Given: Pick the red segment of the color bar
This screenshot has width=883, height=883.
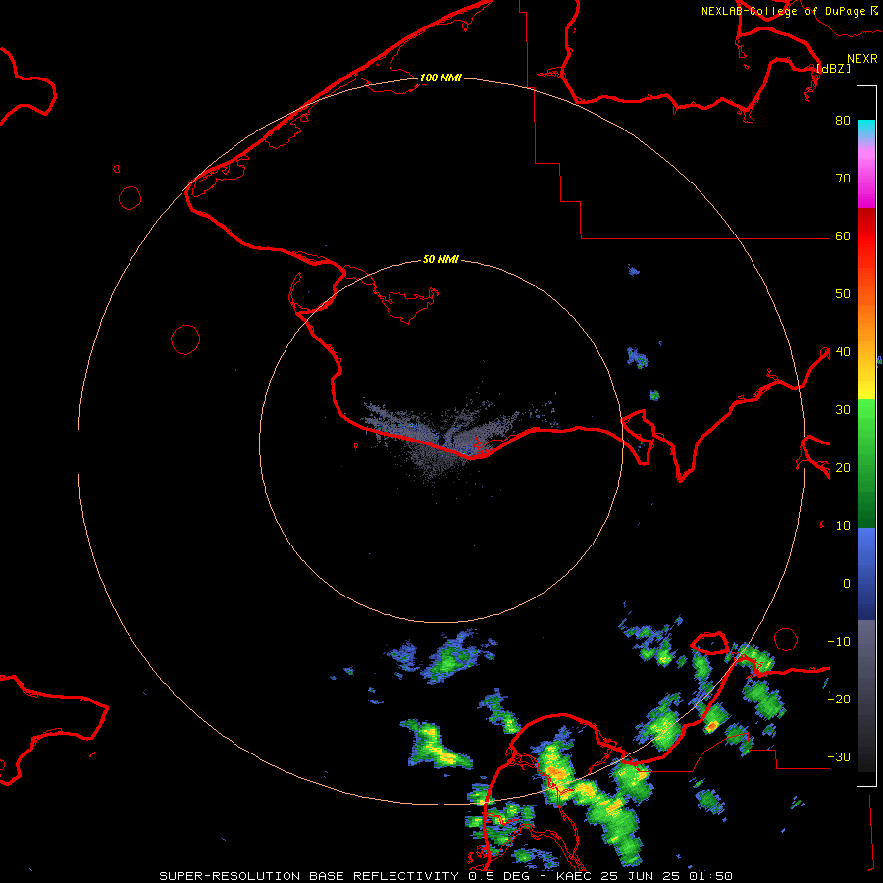Looking at the screenshot, I should coord(866,236).
